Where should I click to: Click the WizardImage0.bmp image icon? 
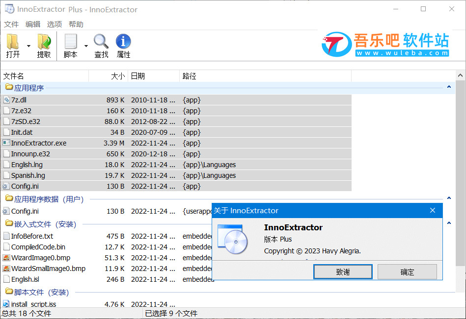(x=6, y=258)
